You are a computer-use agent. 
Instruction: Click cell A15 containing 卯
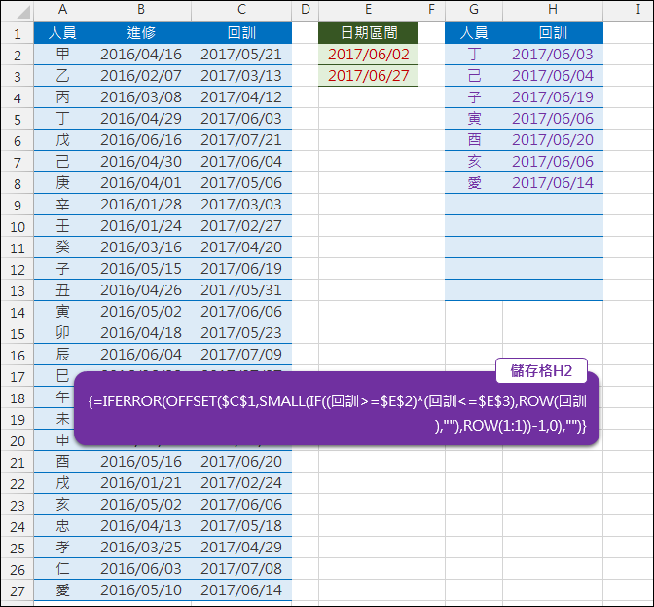62,333
